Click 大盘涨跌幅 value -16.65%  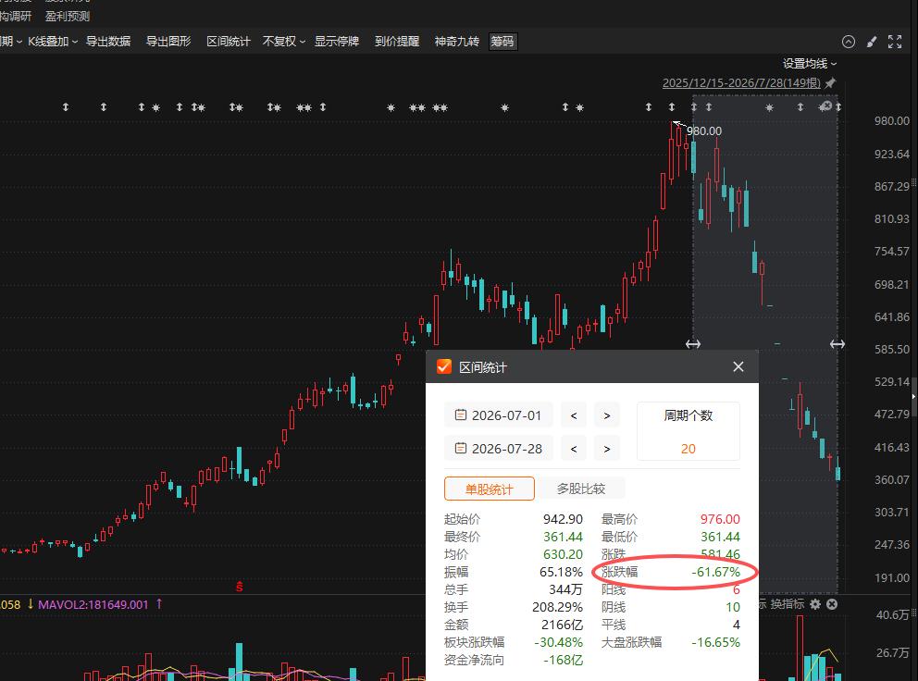(x=715, y=642)
